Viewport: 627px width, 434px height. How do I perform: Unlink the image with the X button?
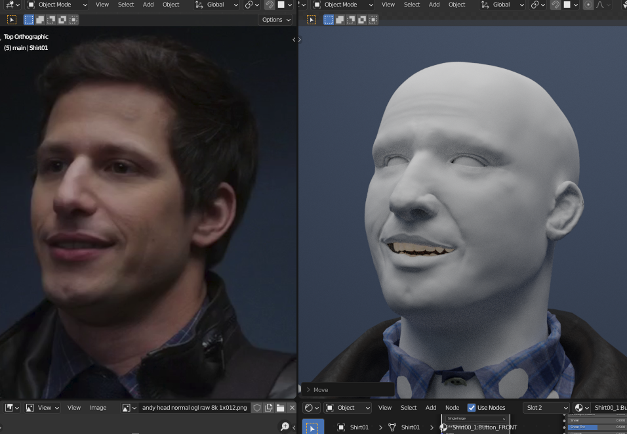coord(292,408)
